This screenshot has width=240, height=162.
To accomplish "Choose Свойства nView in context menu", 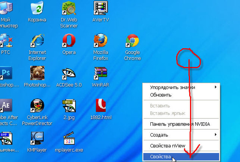I will tap(181, 146).
